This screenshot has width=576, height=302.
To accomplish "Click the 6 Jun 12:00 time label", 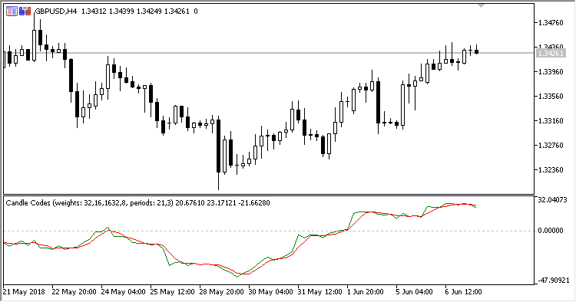I will [463, 292].
